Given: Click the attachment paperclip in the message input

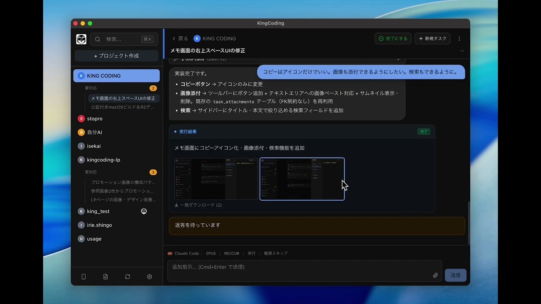Looking at the screenshot, I should 435,275.
